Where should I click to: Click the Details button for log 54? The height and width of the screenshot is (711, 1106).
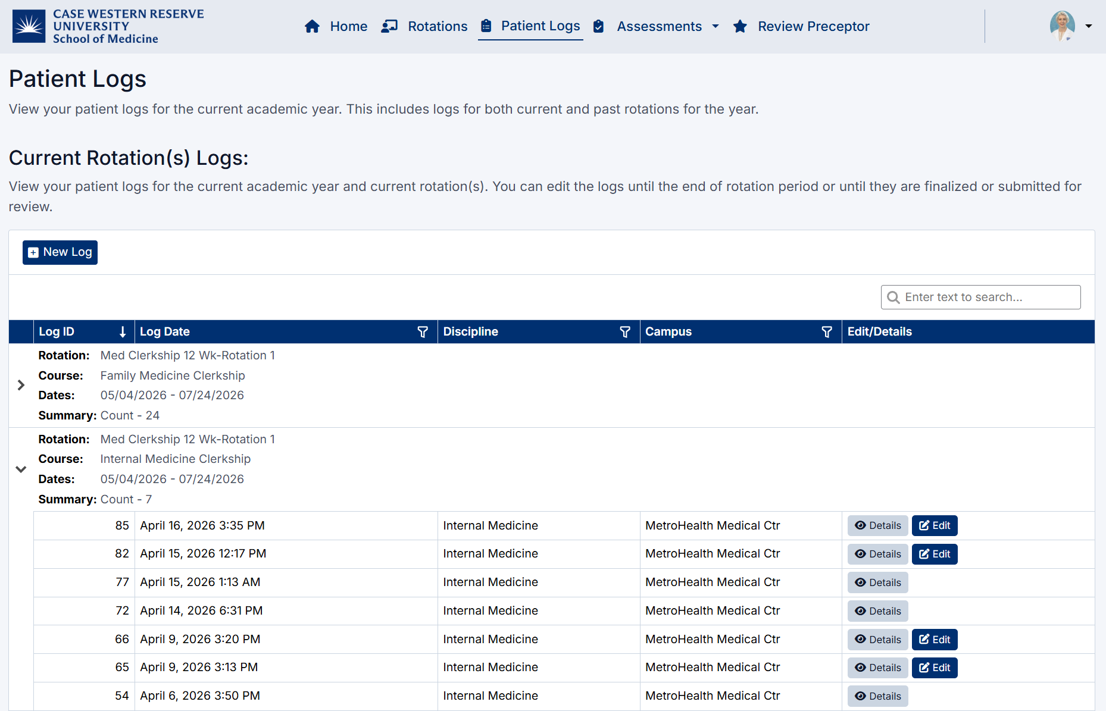877,696
